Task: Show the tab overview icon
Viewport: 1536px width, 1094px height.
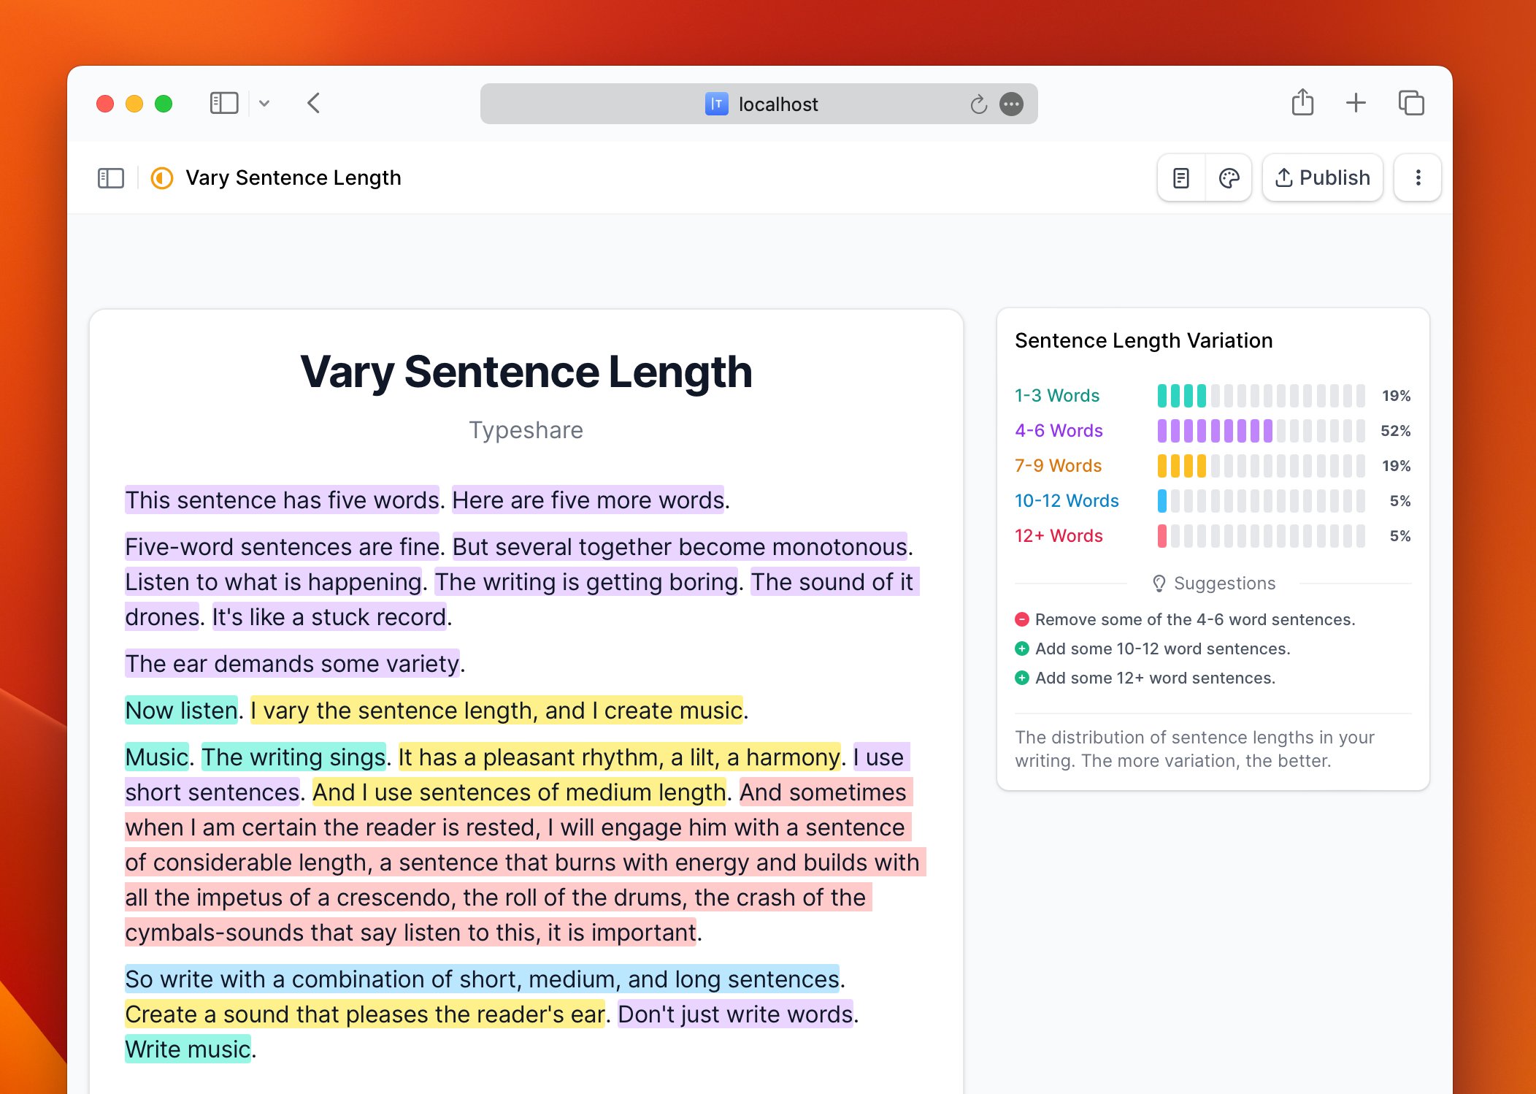Action: [1410, 102]
